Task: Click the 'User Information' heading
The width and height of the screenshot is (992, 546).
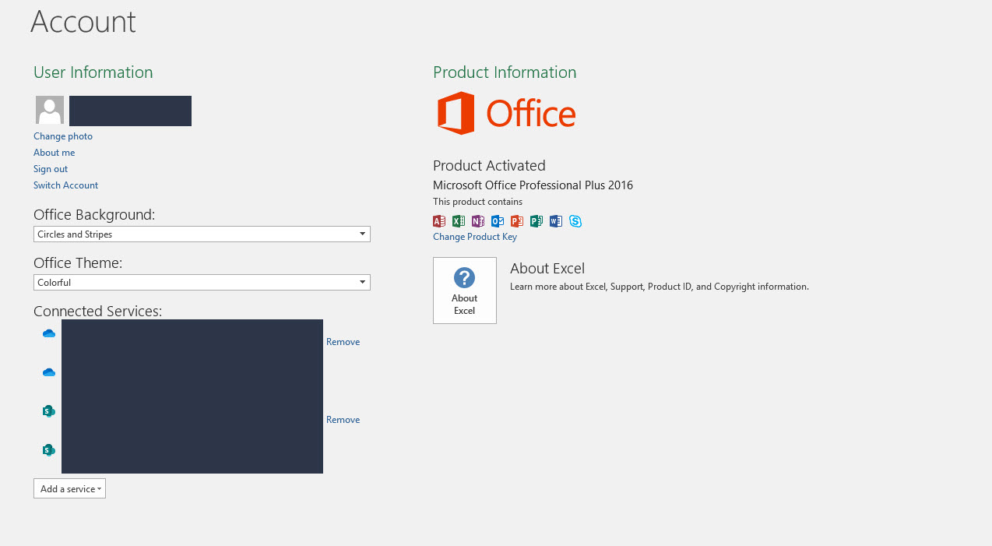Action: coord(93,72)
